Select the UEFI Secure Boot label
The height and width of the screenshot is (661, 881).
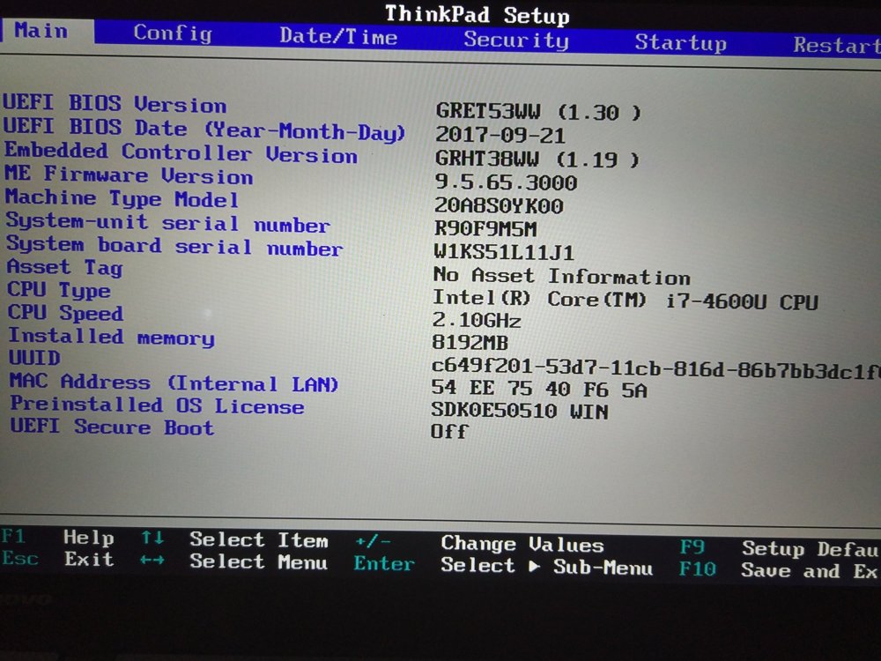tap(112, 427)
